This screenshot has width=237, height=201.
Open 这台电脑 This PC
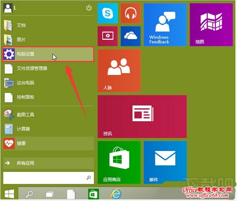[48, 83]
